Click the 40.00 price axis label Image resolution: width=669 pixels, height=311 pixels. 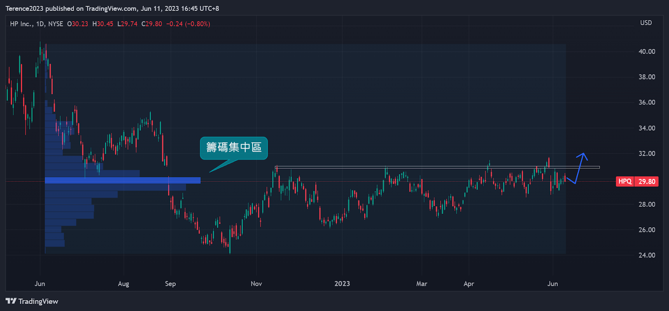click(647, 51)
